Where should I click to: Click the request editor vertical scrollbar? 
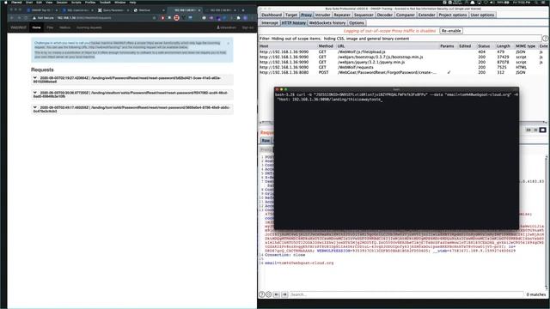point(547,222)
